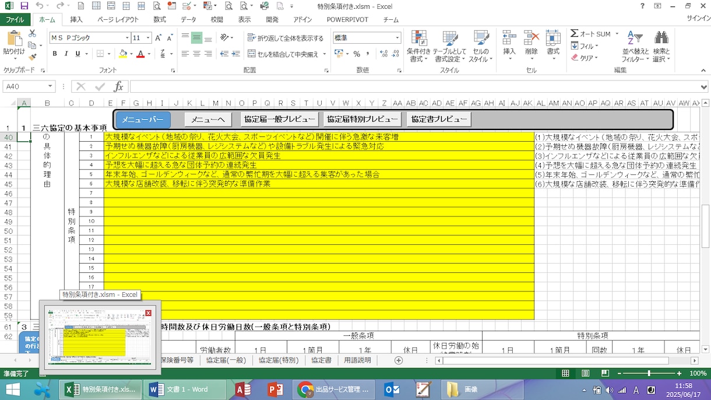711x400 pixels.
Task: Switch to Page Break Preview in status bar
Action: coord(606,373)
